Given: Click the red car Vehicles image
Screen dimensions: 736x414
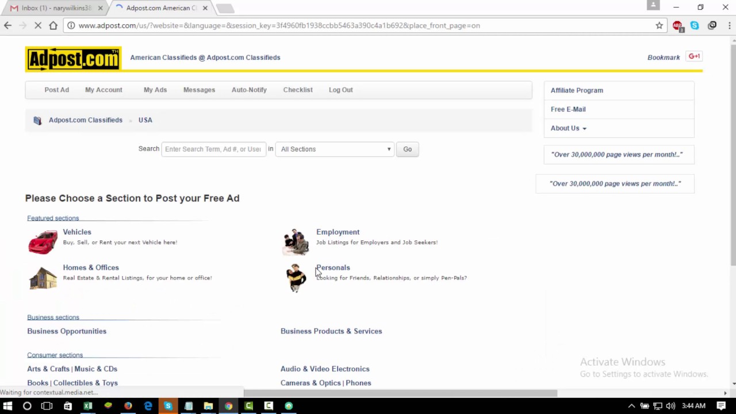Looking at the screenshot, I should tap(43, 241).
